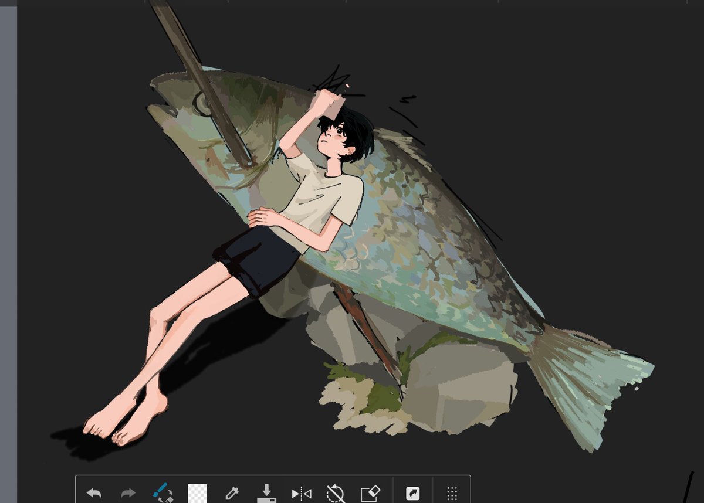Click the Flip Horizontal mirror icon
704x503 pixels.
point(302,494)
